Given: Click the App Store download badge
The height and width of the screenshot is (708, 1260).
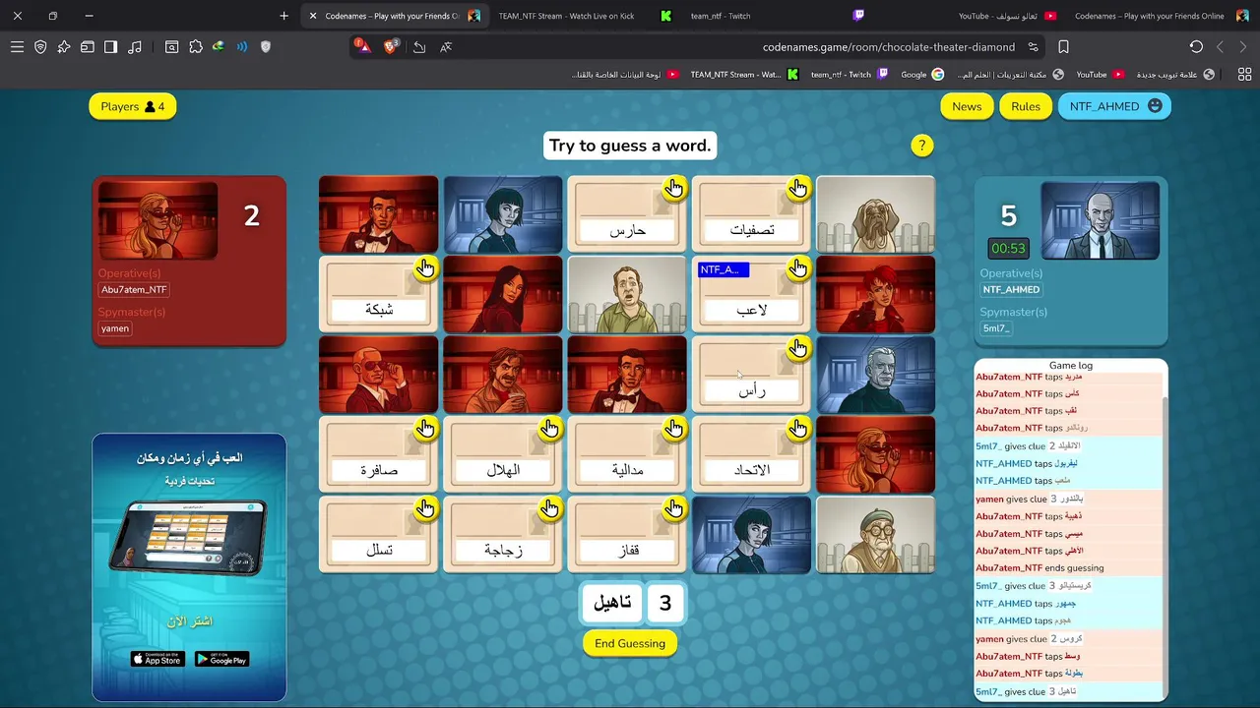Looking at the screenshot, I should (157, 659).
